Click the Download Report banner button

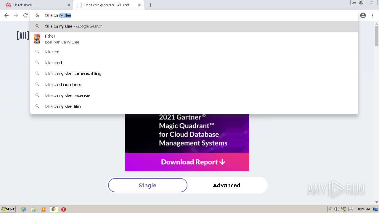pyautogui.click(x=187, y=162)
